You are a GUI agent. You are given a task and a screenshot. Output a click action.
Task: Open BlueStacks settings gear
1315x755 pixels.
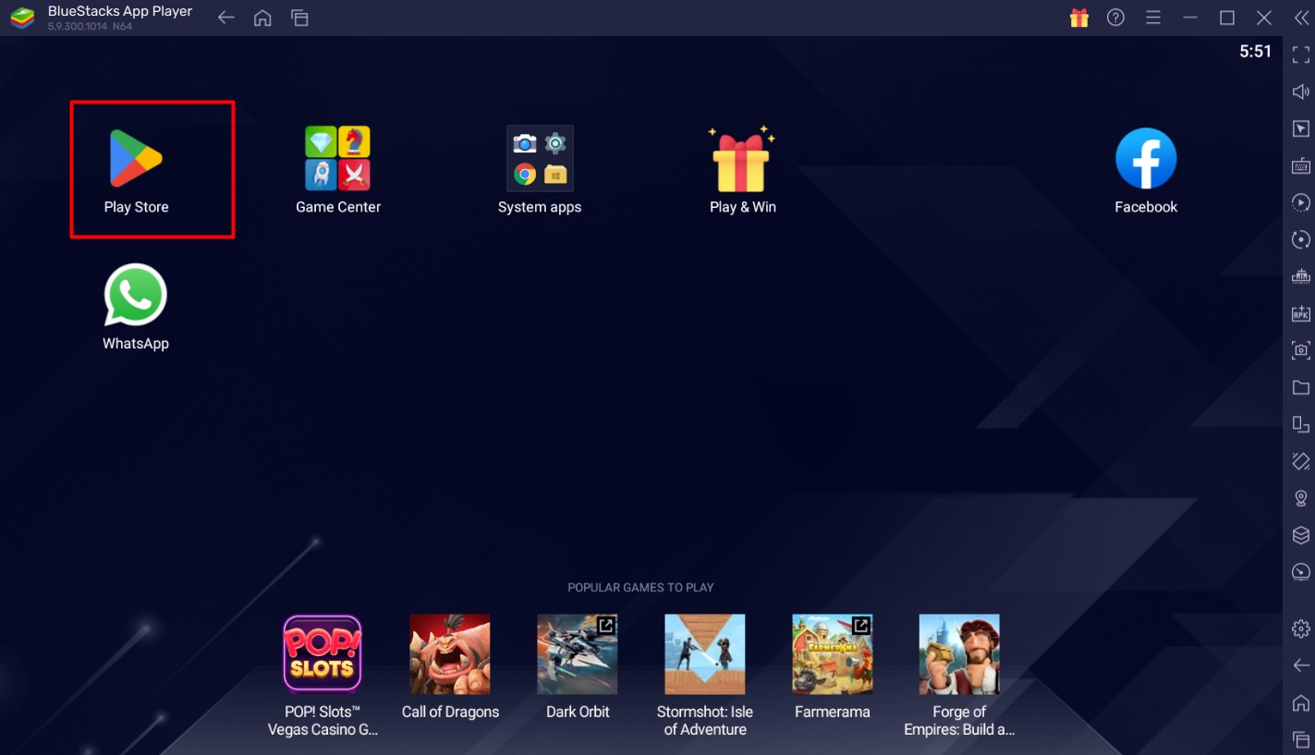tap(1301, 629)
